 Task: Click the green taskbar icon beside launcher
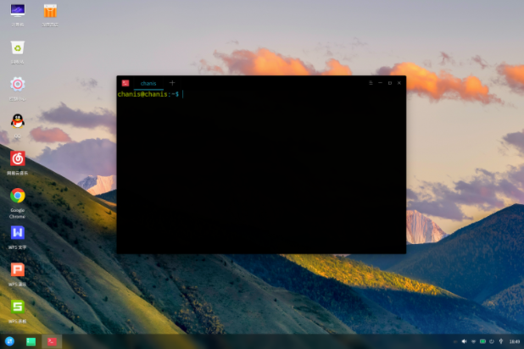(31, 341)
